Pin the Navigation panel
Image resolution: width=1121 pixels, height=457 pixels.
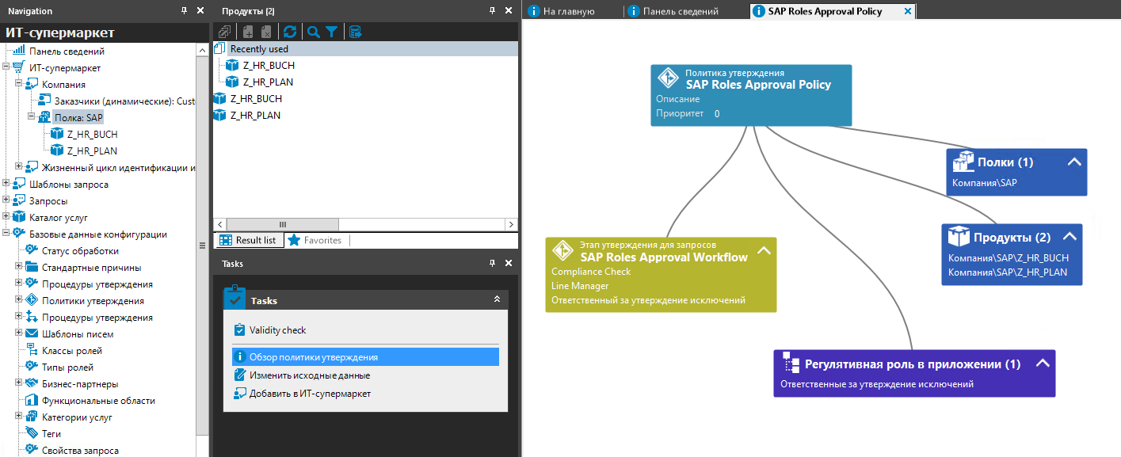coord(184,10)
